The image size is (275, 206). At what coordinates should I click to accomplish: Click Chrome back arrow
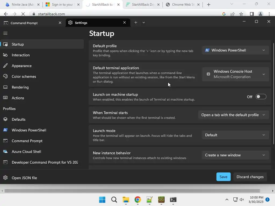point(6,14)
